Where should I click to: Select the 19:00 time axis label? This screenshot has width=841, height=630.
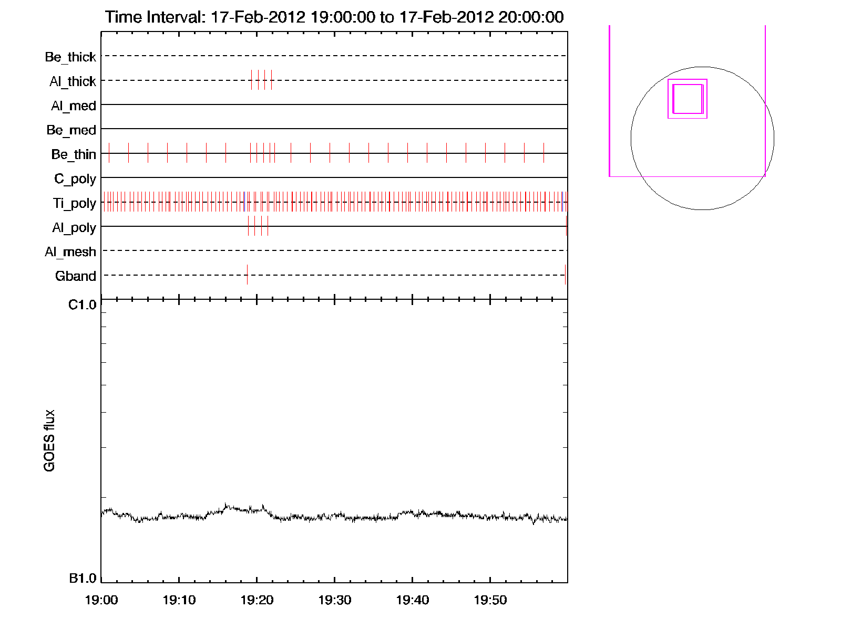(x=101, y=600)
